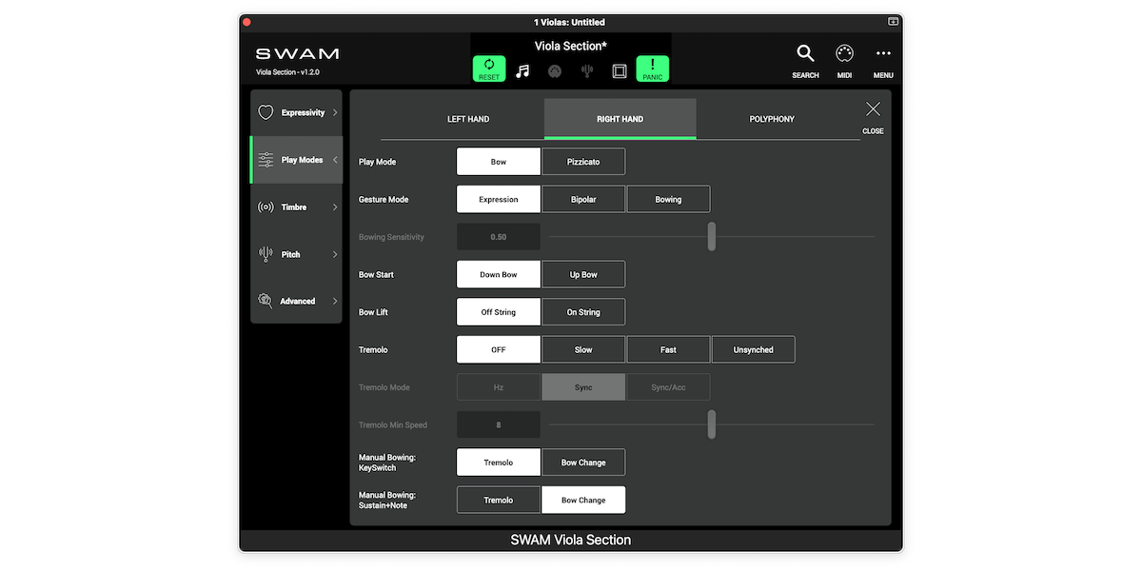Viewport: 1142px width, 571px height.
Task: Click the Bowing Sensitivity slider handle
Action: point(711,237)
